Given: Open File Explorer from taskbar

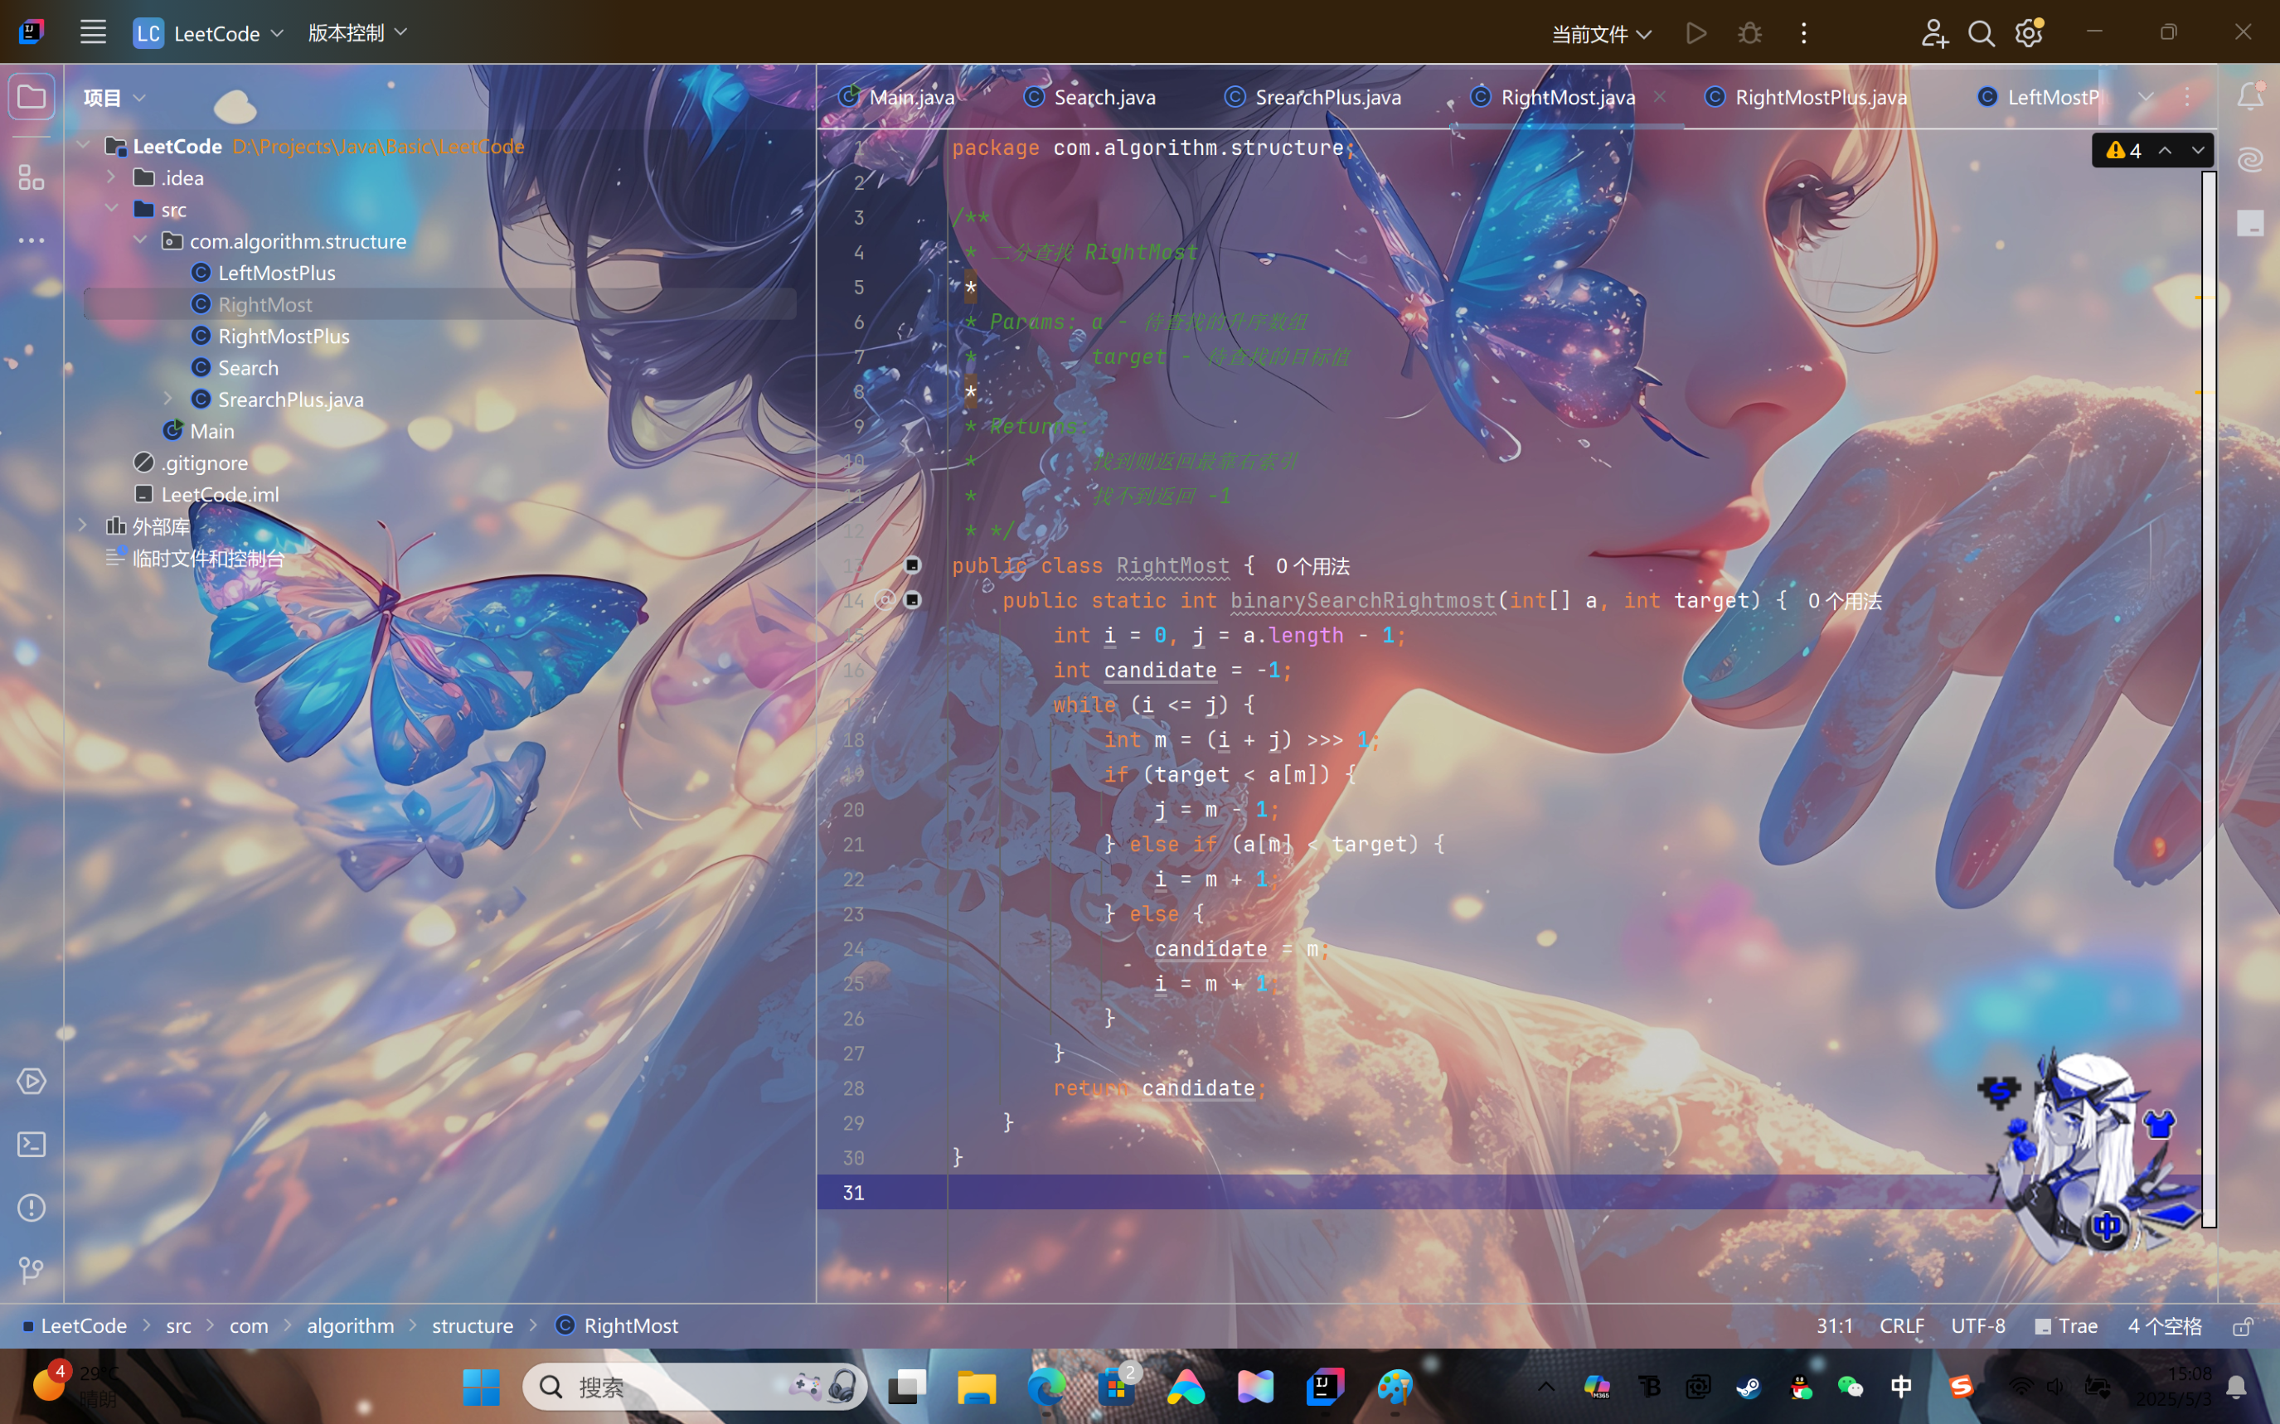Looking at the screenshot, I should point(977,1387).
